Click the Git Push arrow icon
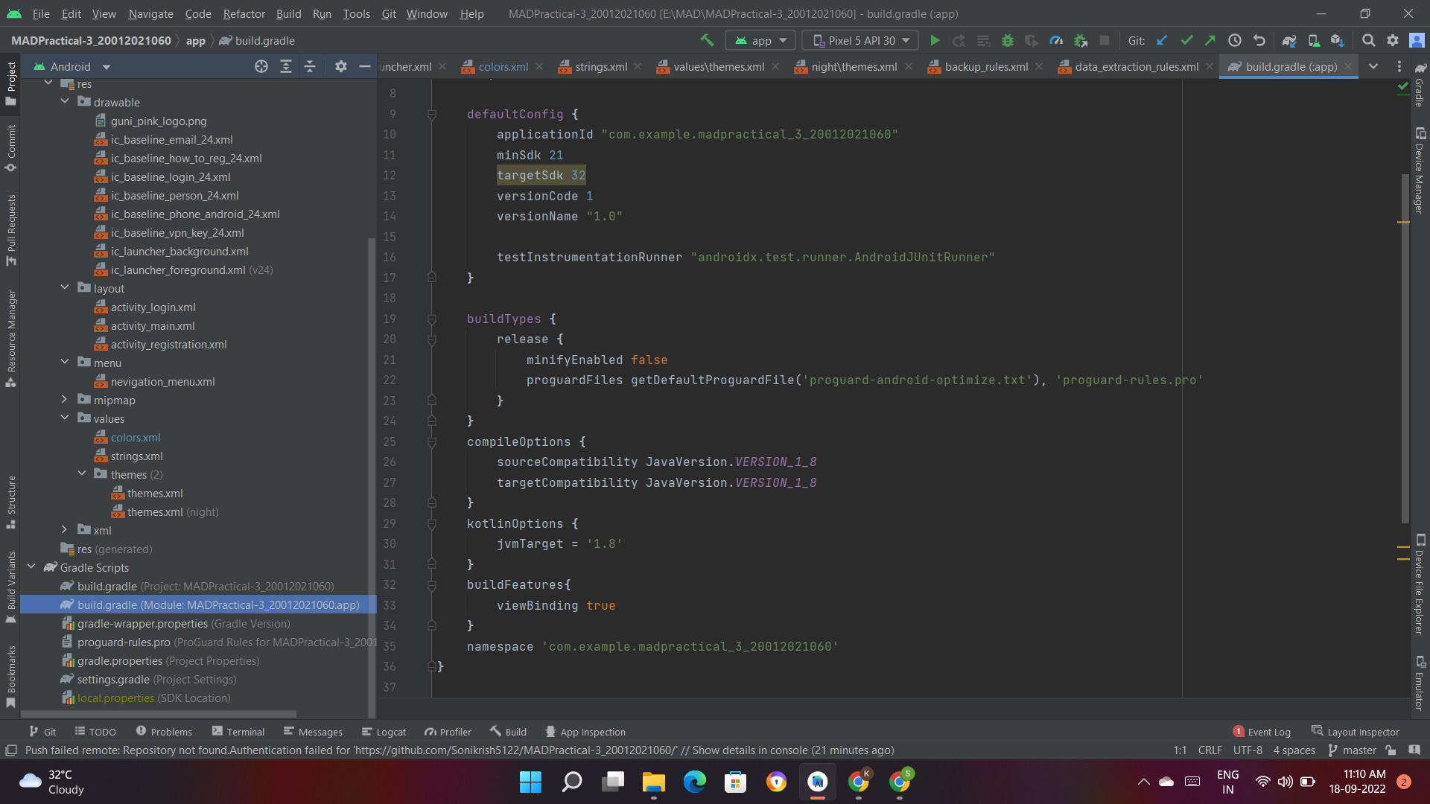Screen dimensions: 1430x804 click(x=1210, y=40)
